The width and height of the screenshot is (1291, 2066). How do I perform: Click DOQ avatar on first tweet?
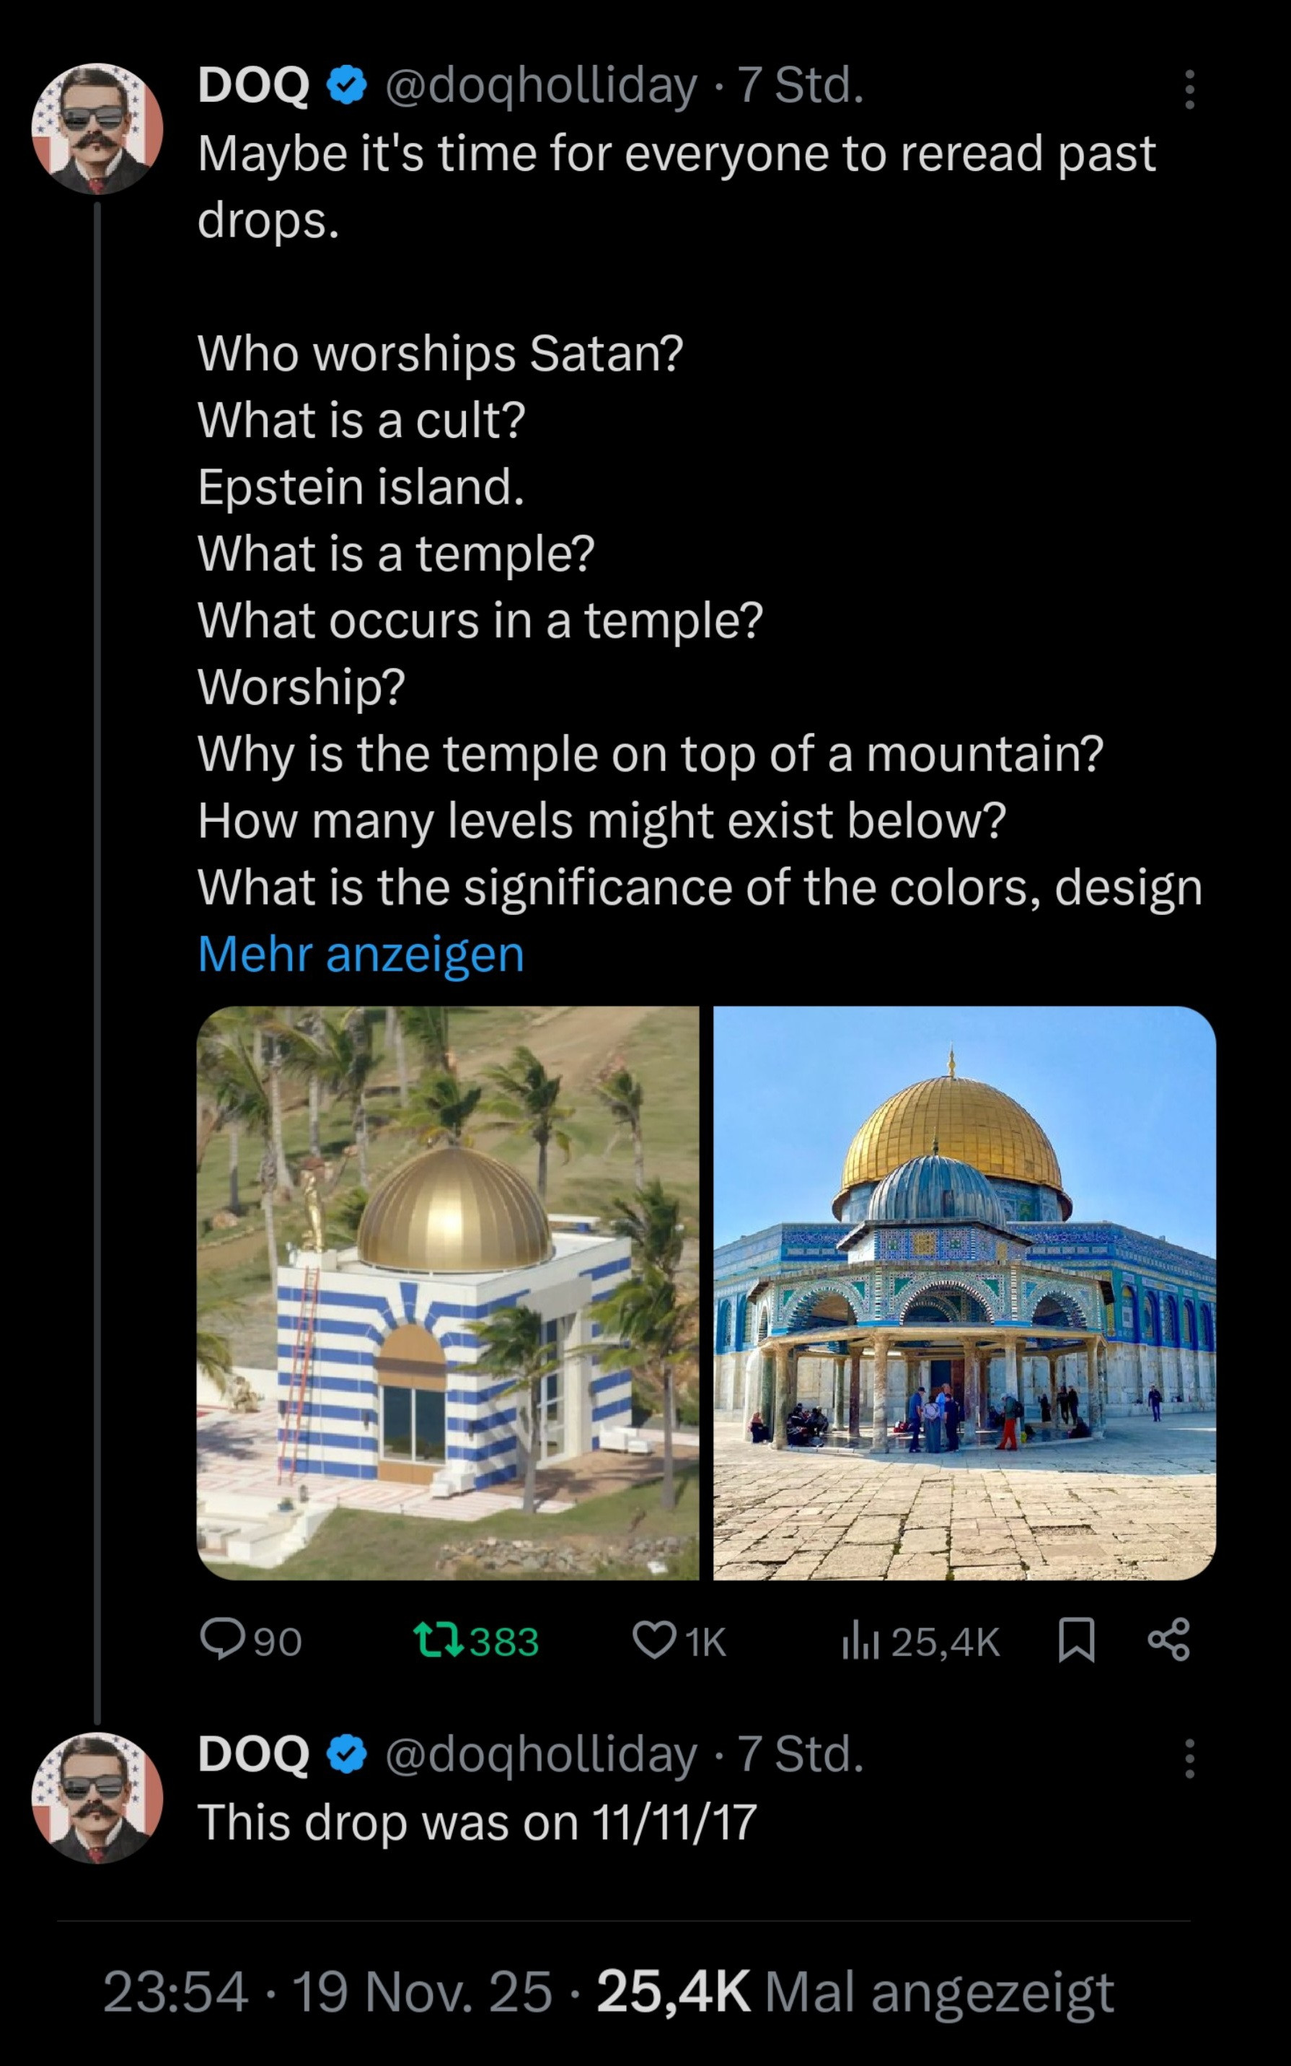tap(97, 128)
